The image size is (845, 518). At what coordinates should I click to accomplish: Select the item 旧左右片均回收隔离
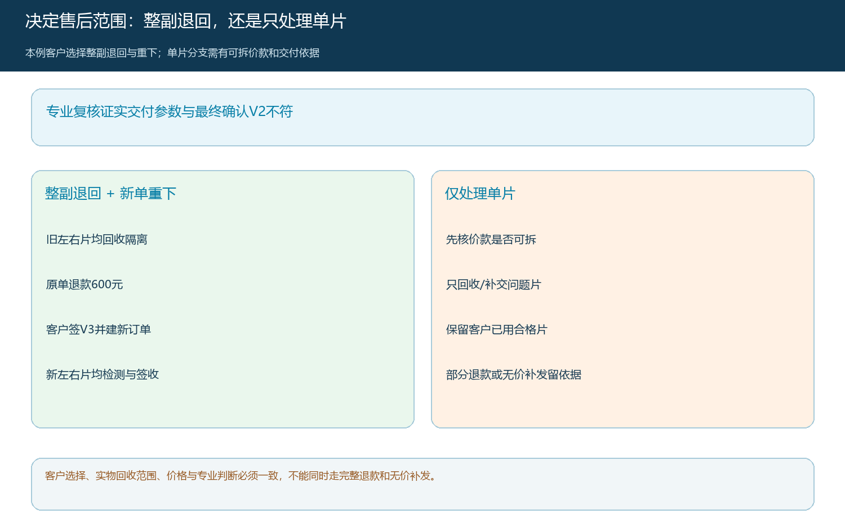click(x=97, y=239)
